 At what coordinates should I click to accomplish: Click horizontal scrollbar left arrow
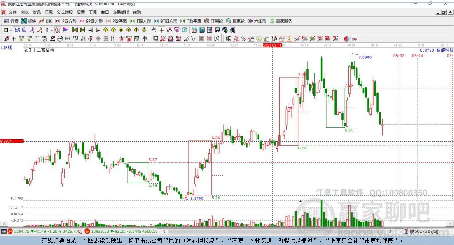(x=164, y=231)
